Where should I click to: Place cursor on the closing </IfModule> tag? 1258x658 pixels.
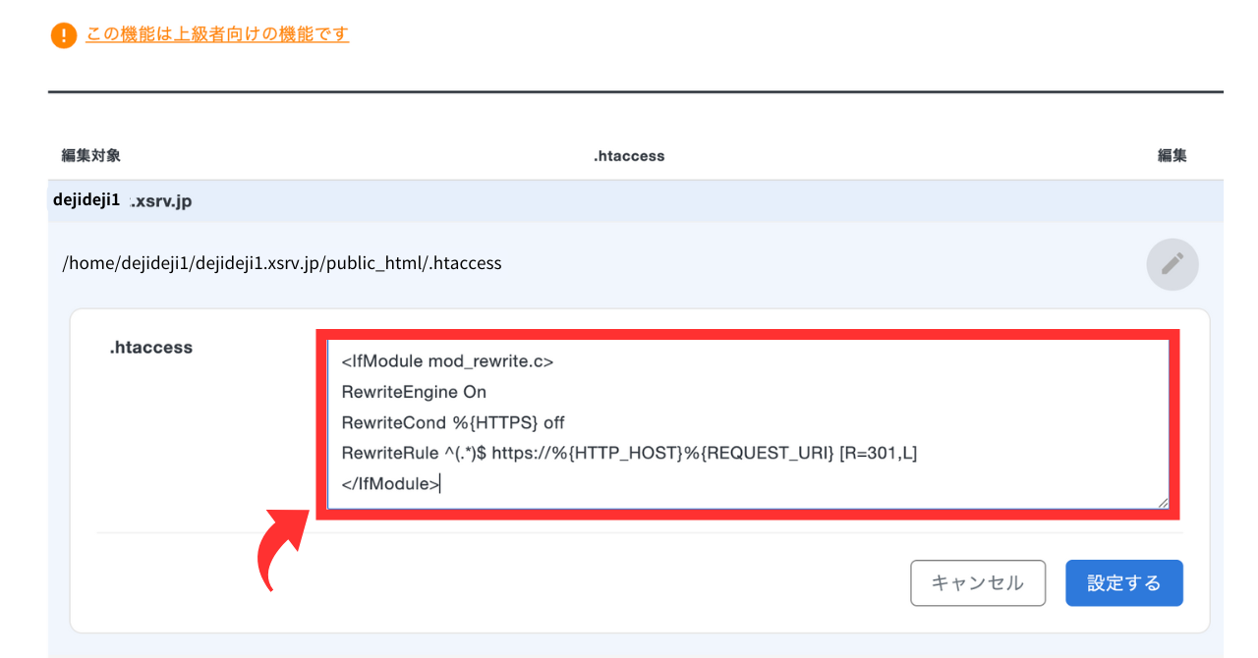click(390, 483)
